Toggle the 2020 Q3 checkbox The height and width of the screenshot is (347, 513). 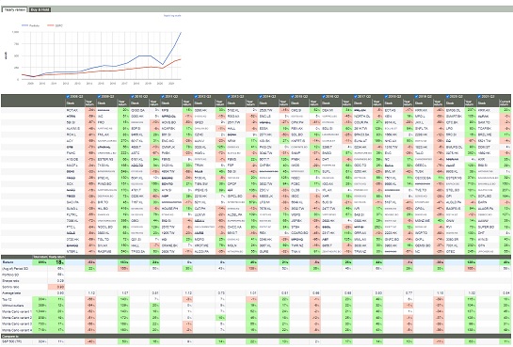449,97
